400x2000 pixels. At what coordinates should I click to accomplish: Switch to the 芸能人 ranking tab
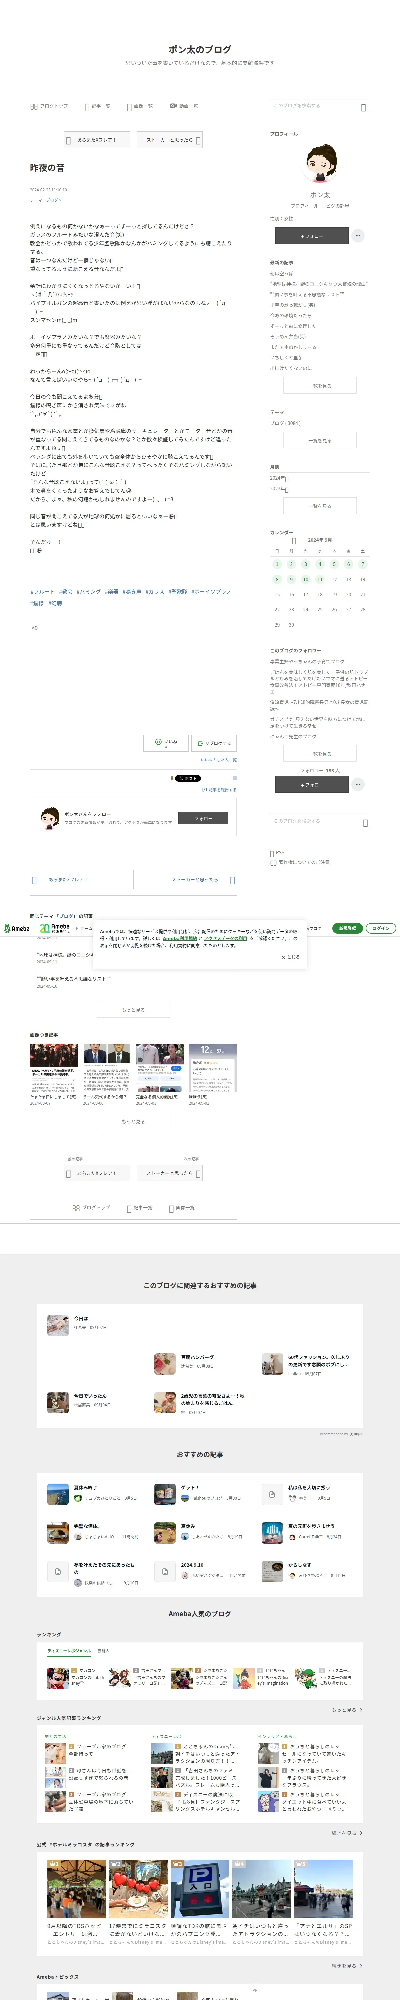(103, 1651)
